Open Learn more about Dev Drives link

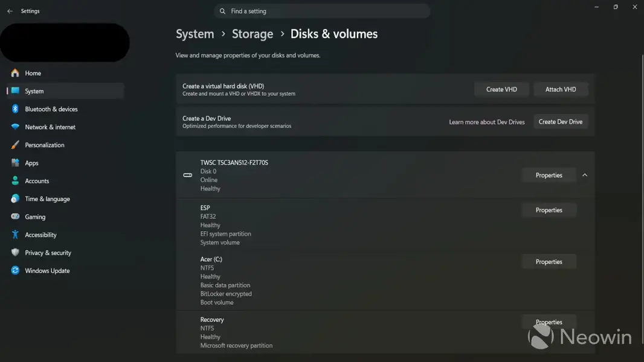[487, 122]
